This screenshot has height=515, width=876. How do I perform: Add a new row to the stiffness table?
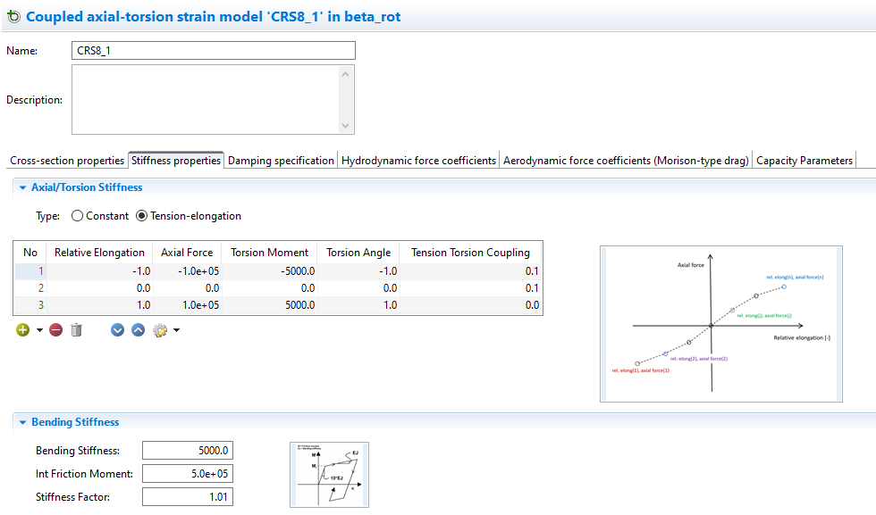pos(21,329)
